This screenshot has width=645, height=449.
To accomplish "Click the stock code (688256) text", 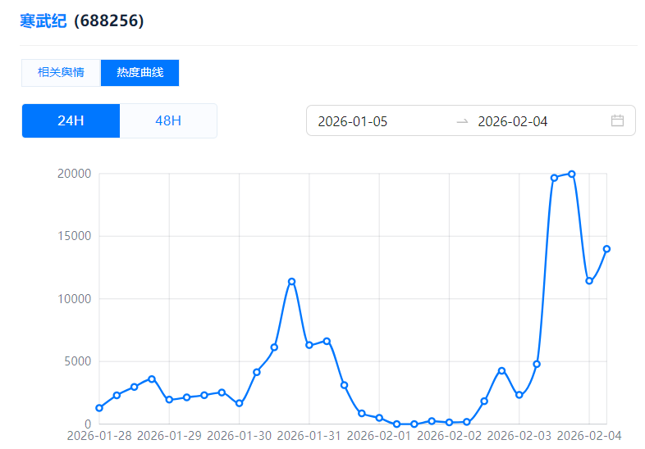I will click(109, 20).
